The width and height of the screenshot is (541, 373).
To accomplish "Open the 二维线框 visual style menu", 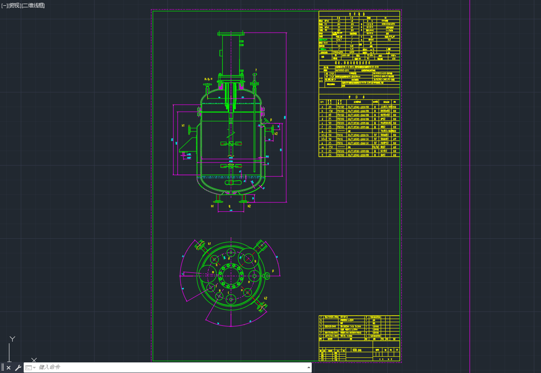I will [33, 5].
